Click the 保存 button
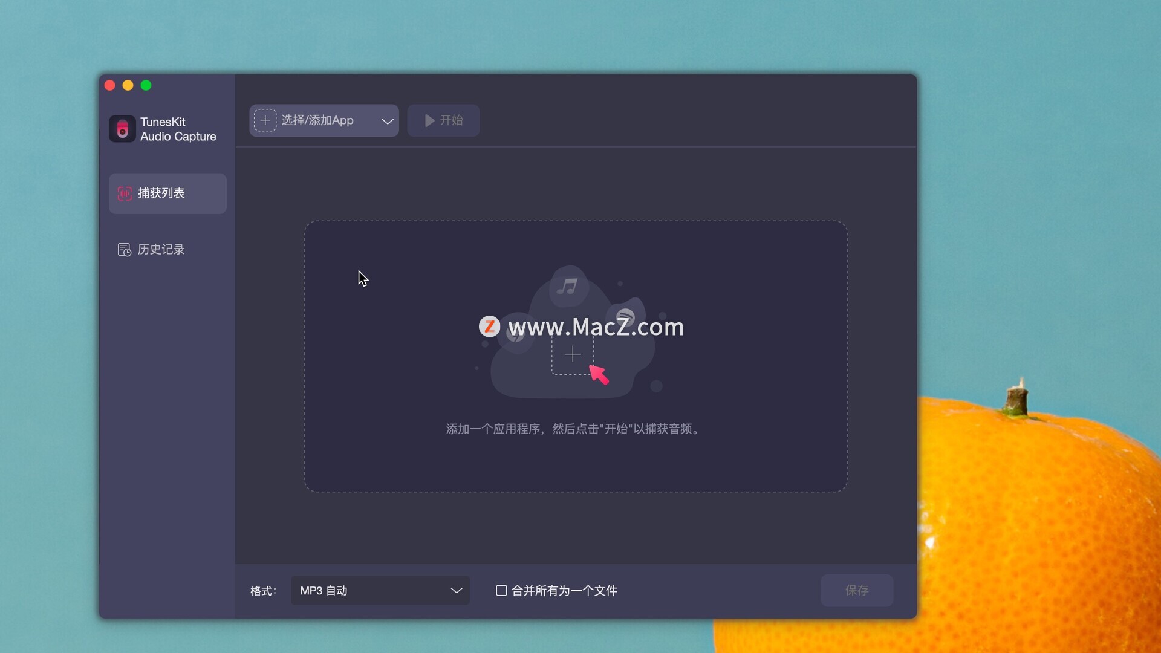This screenshot has height=653, width=1161. pos(857,590)
